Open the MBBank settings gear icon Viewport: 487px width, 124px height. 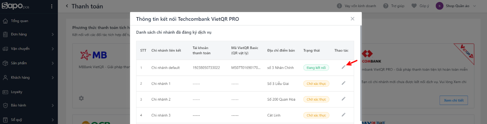[x=81, y=98]
